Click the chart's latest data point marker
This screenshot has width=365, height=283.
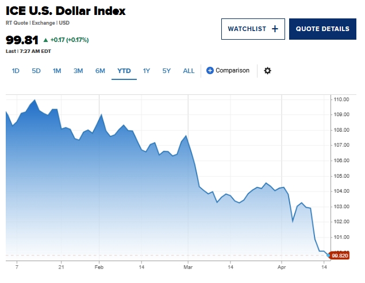[329, 255]
